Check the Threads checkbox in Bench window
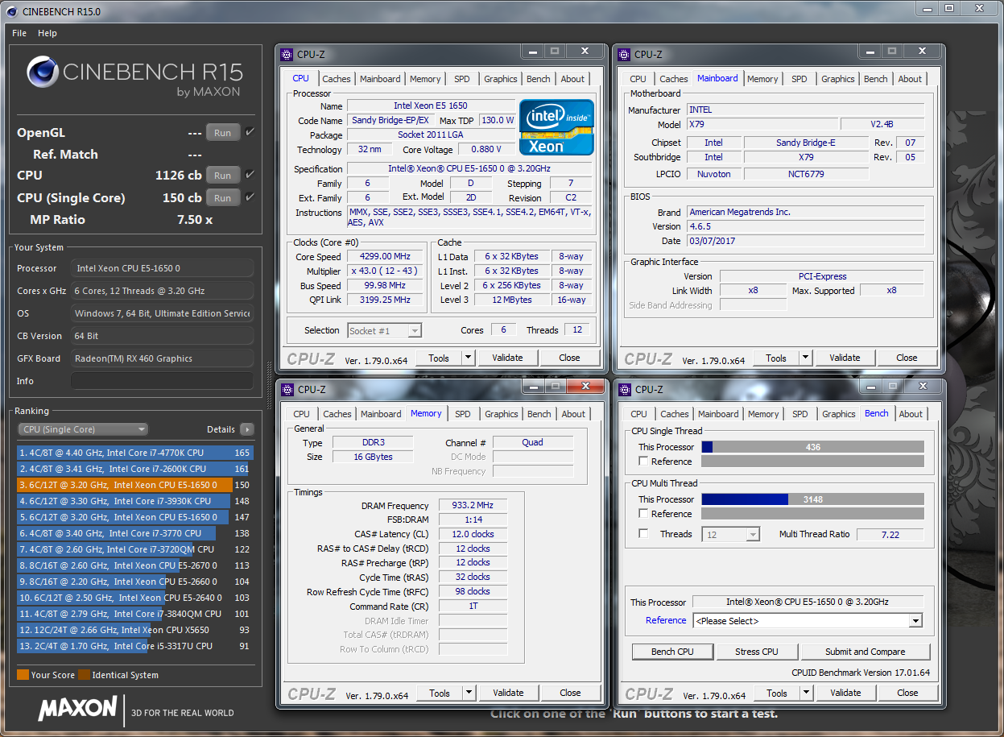The height and width of the screenshot is (737, 1004). [x=642, y=533]
